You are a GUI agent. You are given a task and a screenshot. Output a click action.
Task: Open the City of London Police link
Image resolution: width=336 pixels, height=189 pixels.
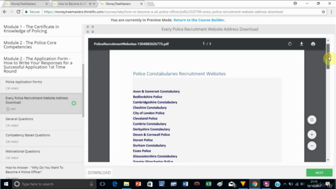(149, 113)
